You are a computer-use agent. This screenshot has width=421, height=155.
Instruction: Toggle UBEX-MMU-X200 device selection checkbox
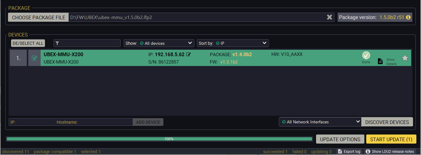click(34, 58)
